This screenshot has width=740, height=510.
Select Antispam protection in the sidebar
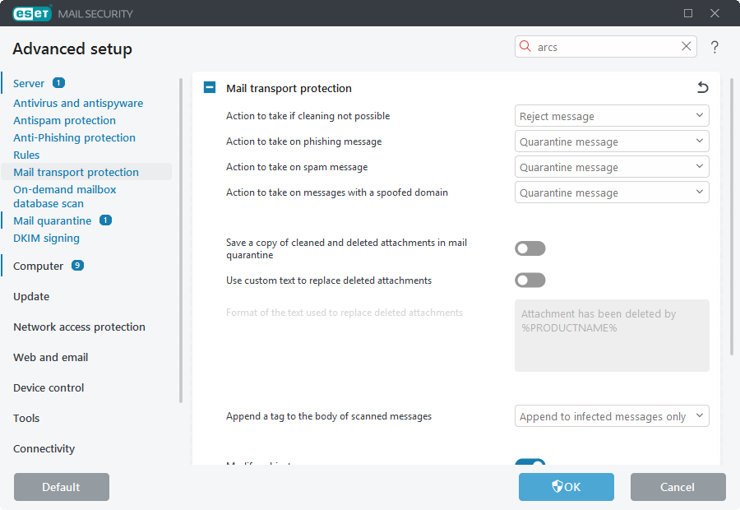pyautogui.click(x=64, y=120)
